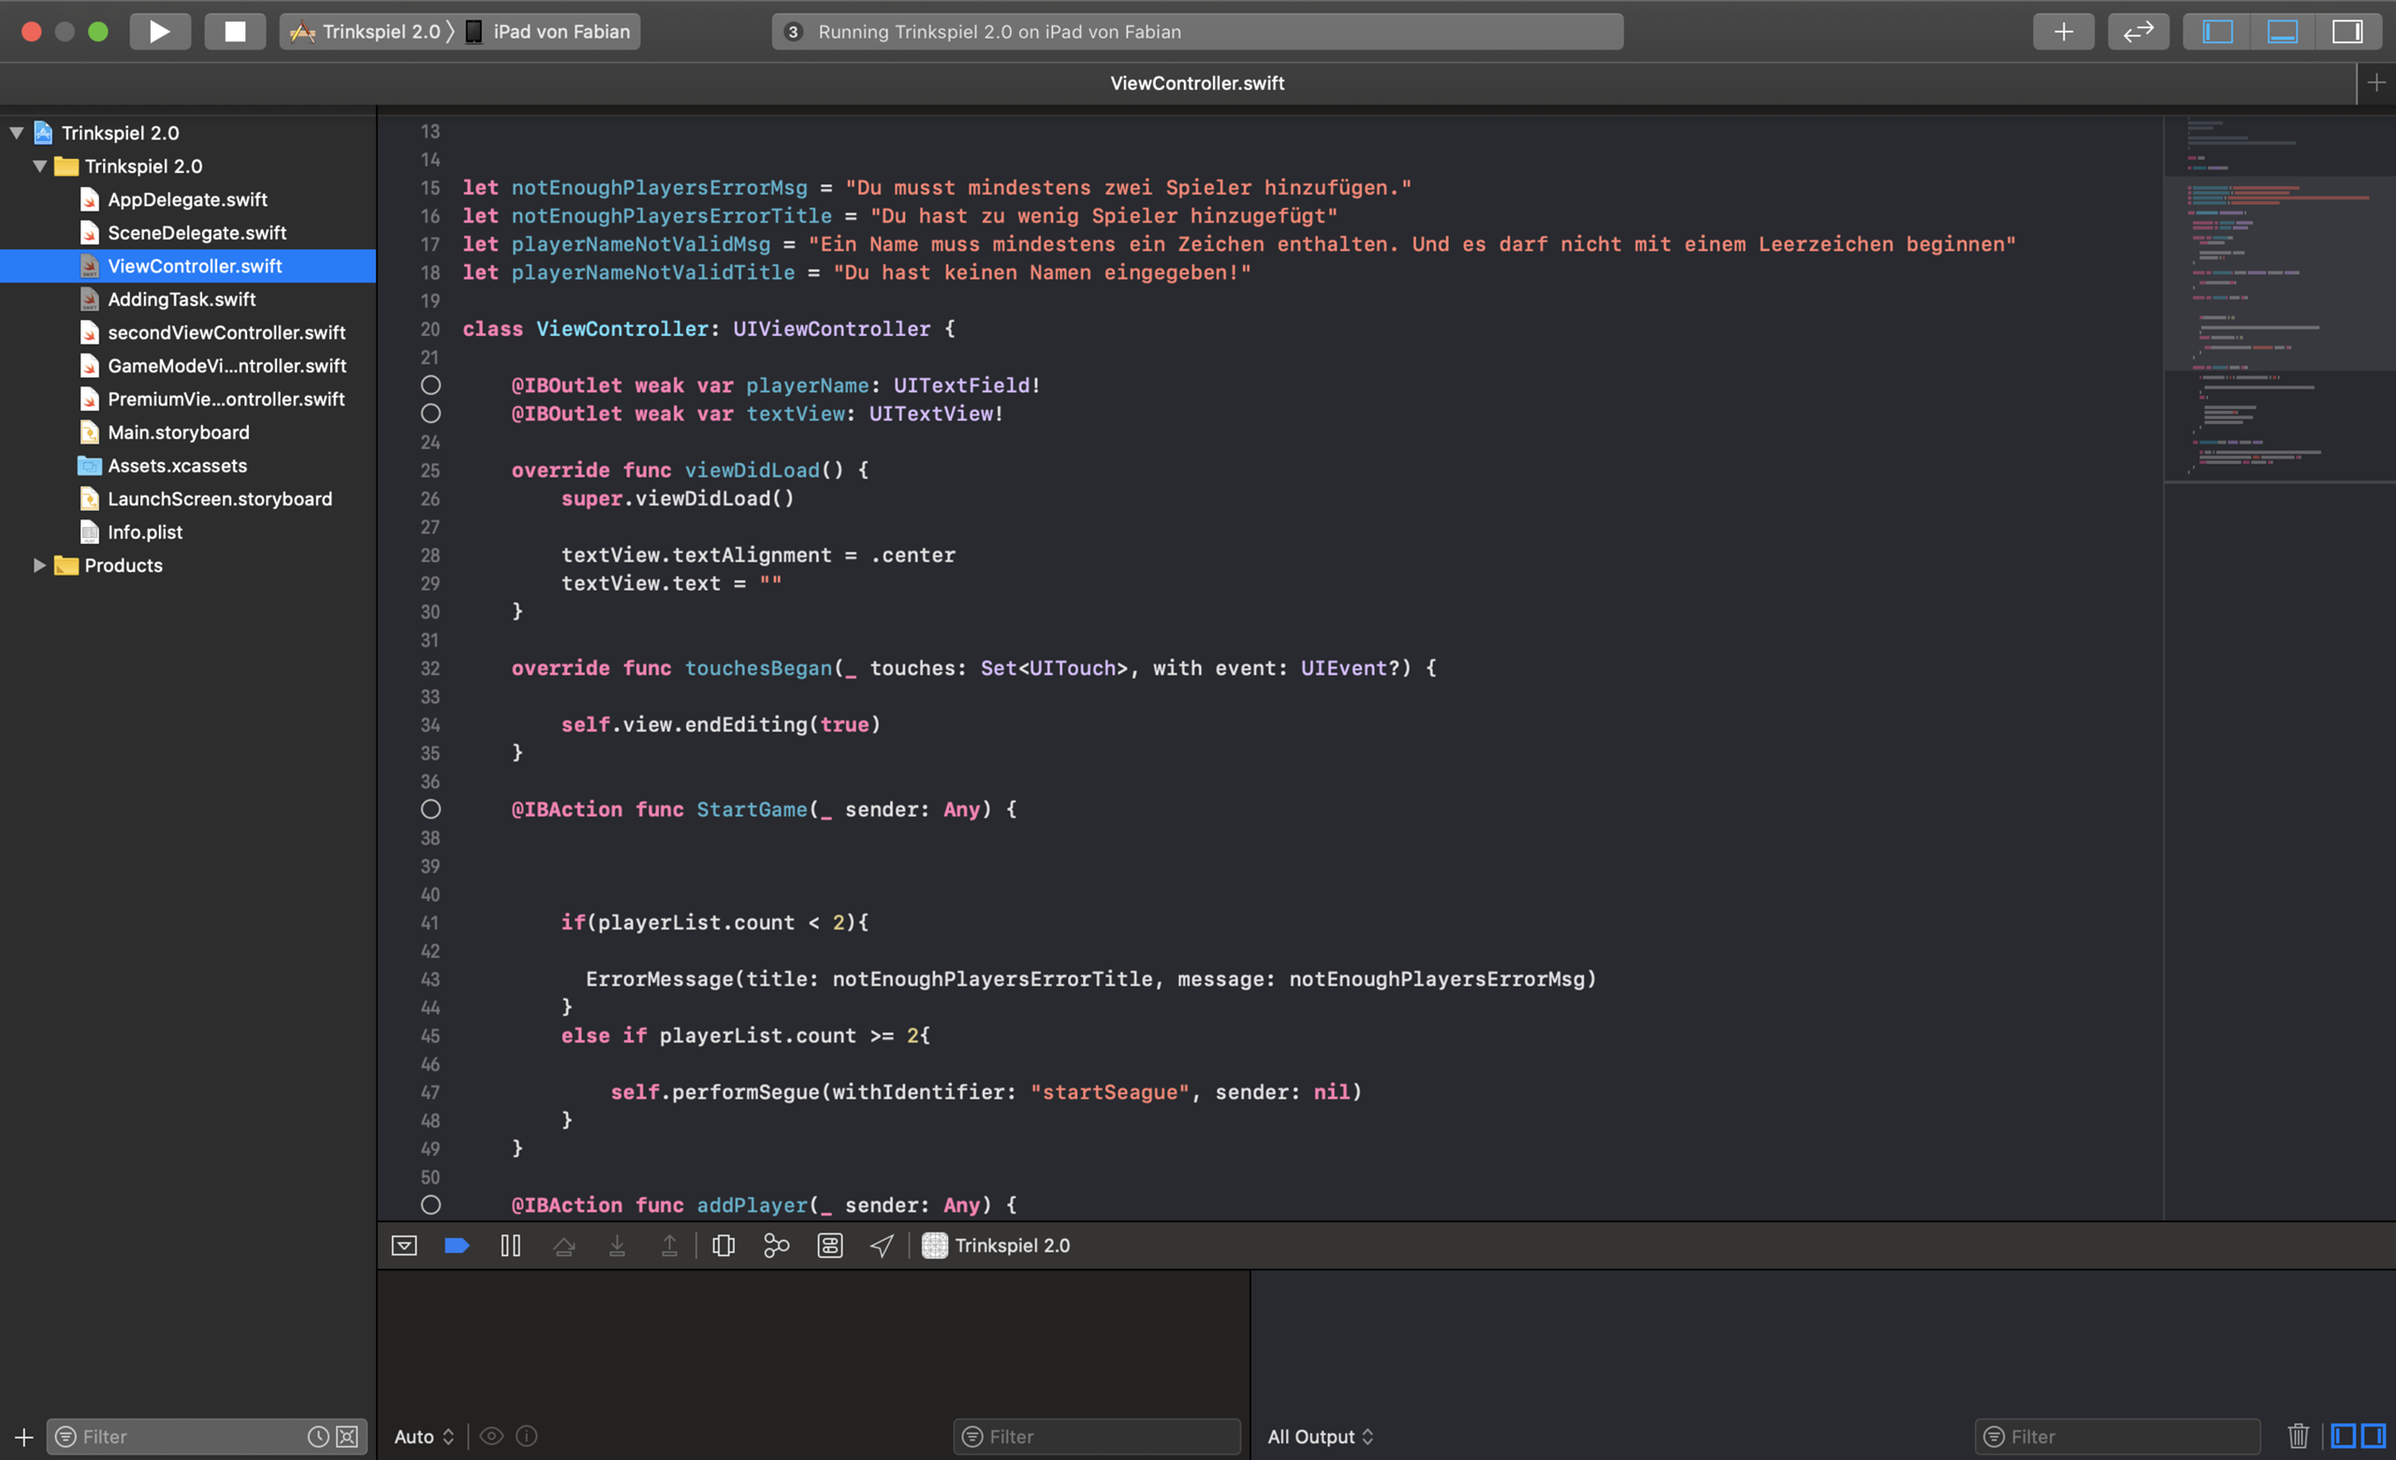Pause program execution in debug bar
This screenshot has height=1460, width=2396.
pyautogui.click(x=510, y=1245)
